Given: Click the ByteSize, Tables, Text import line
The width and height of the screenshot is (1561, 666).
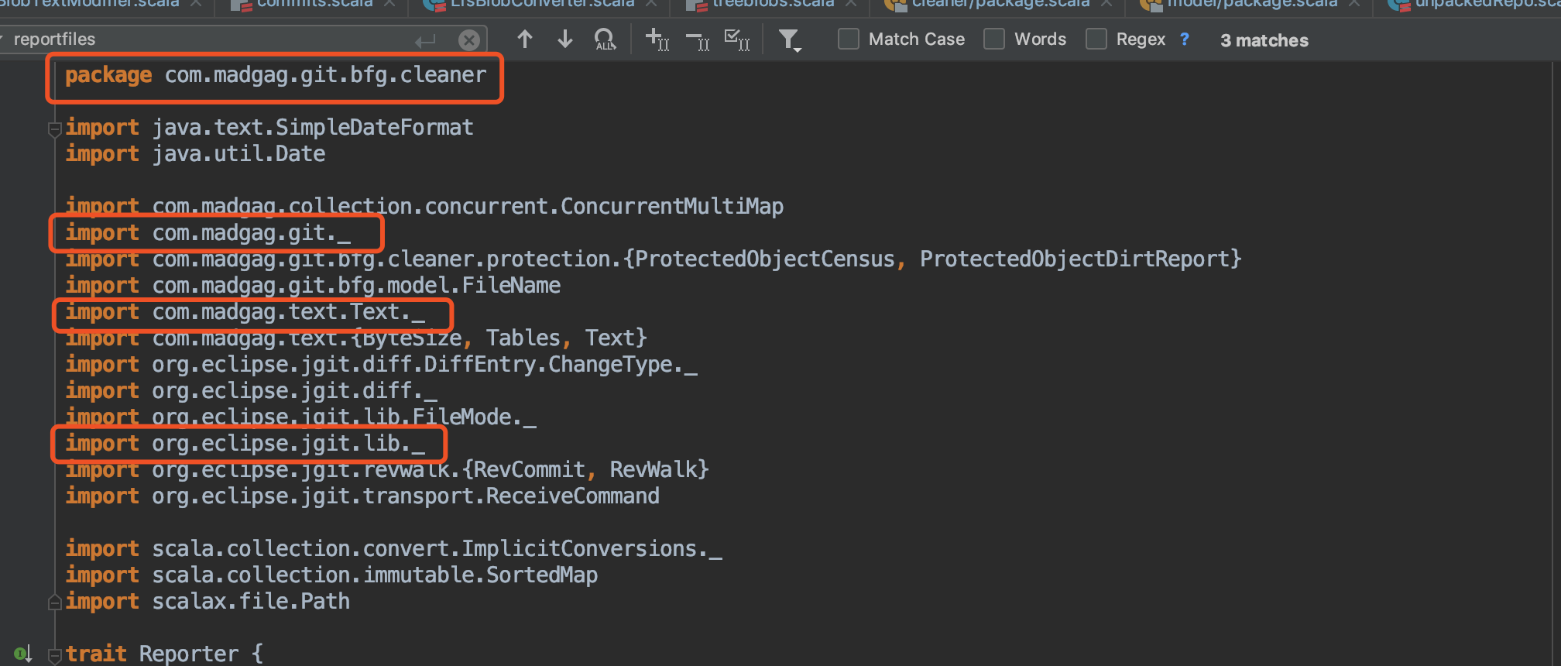Looking at the screenshot, I should [356, 338].
